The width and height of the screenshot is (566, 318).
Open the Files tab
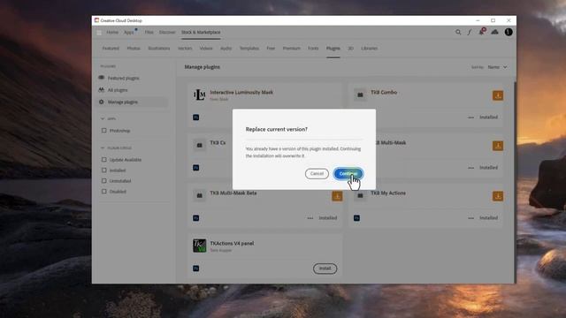point(149,32)
